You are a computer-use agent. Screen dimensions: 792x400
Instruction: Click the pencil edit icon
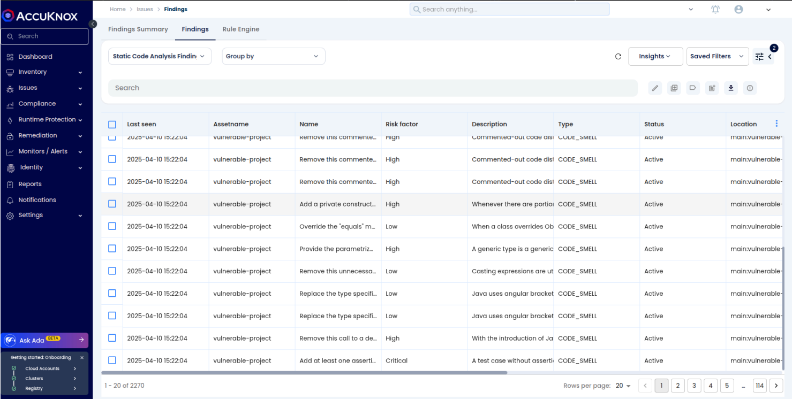pos(655,88)
